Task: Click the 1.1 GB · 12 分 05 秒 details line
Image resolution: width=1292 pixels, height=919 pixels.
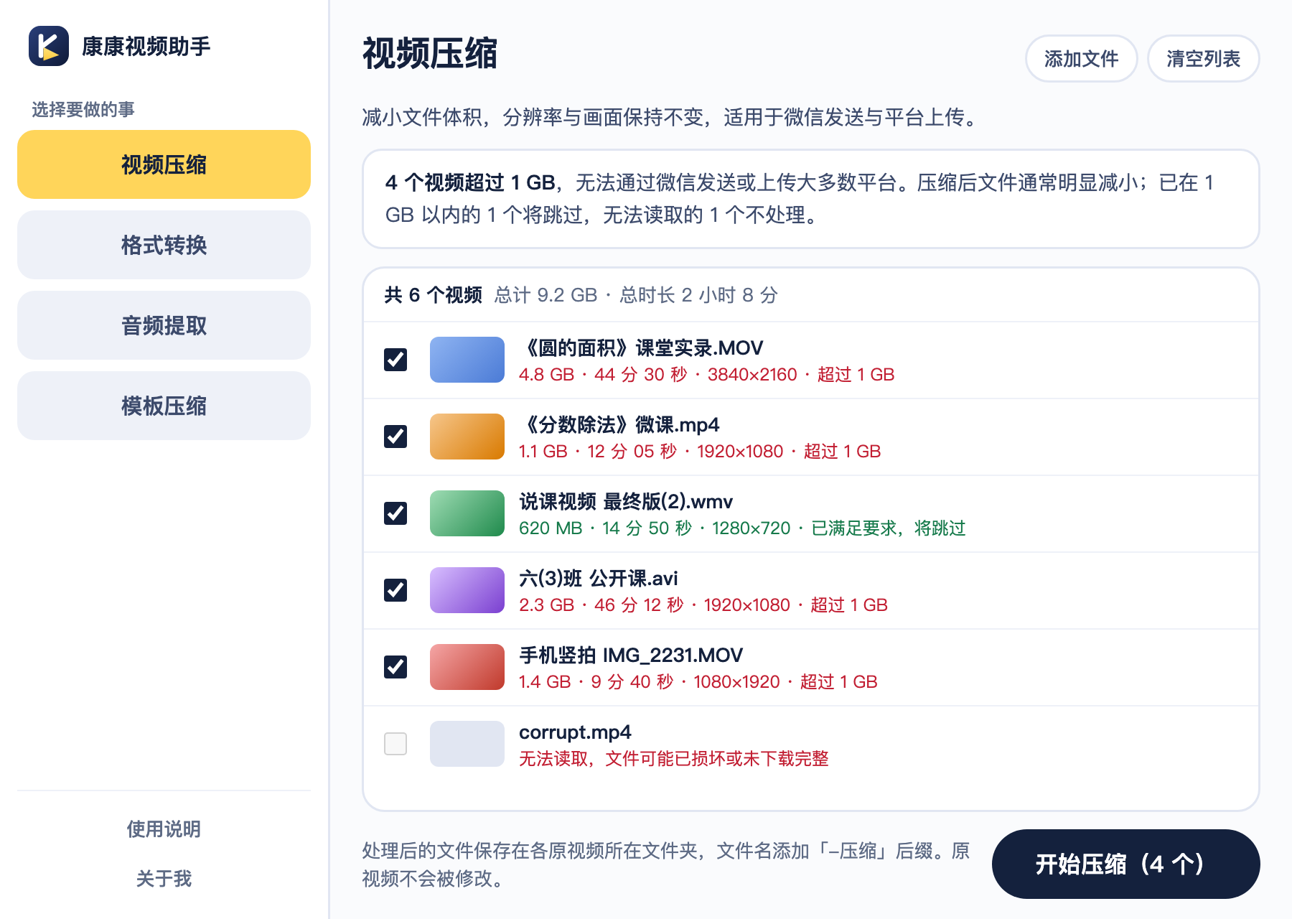Action: pyautogui.click(x=700, y=452)
